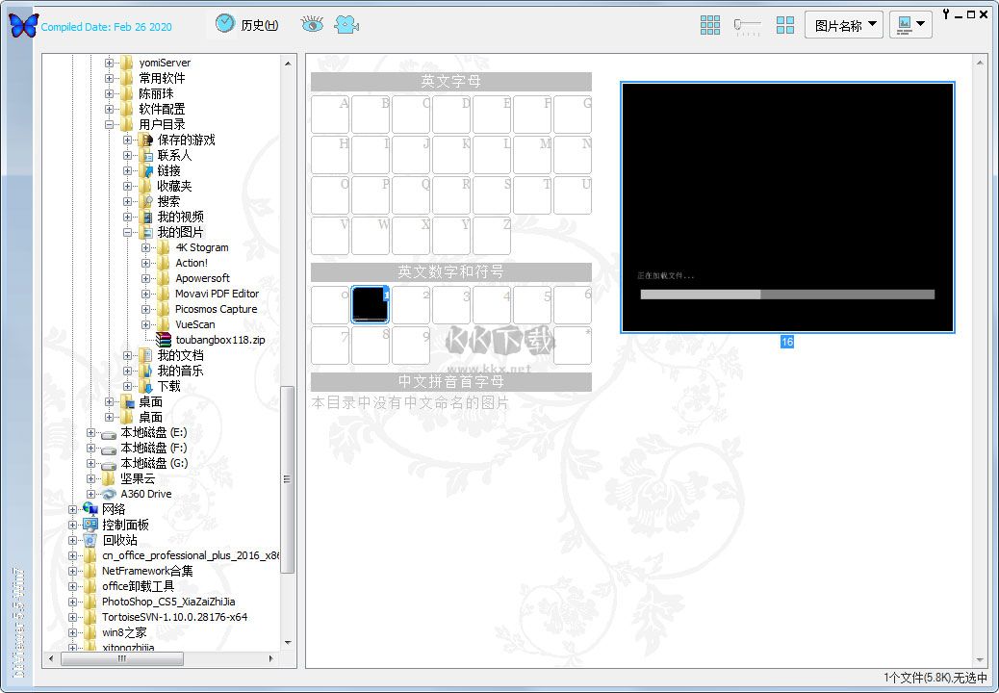
Task: Switch to the 3x3 grid thumbnail view icon
Action: click(x=710, y=25)
